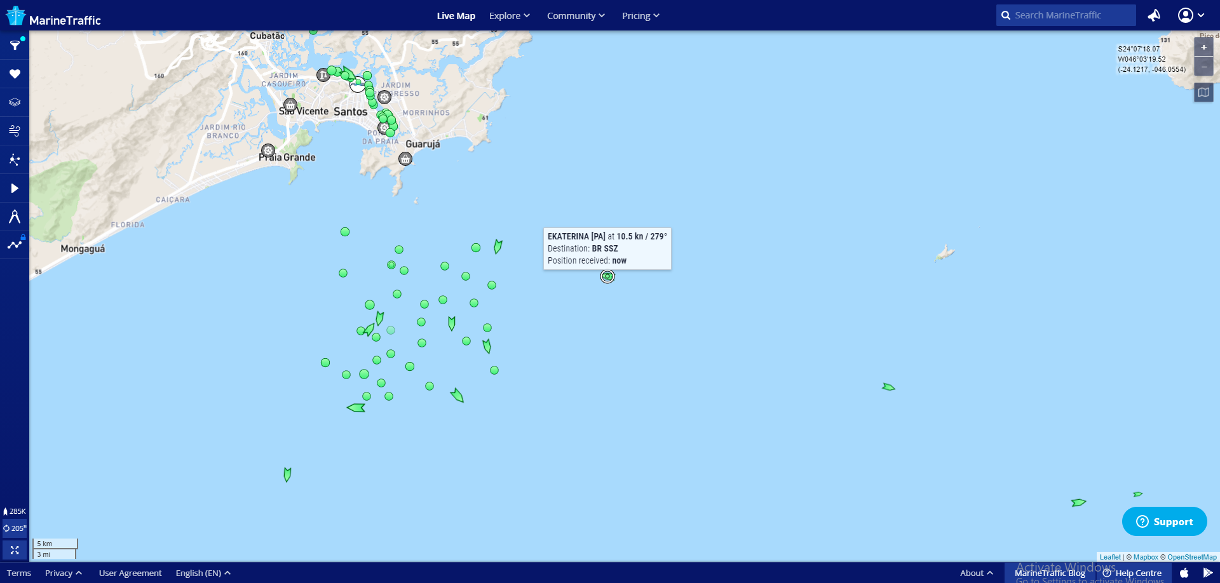The width and height of the screenshot is (1220, 583).
Task: Zoom in the map with plus
Action: pyautogui.click(x=1203, y=47)
